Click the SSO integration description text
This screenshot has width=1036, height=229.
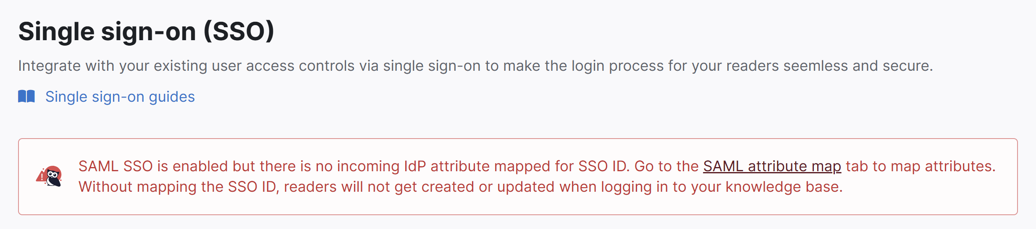(475, 66)
